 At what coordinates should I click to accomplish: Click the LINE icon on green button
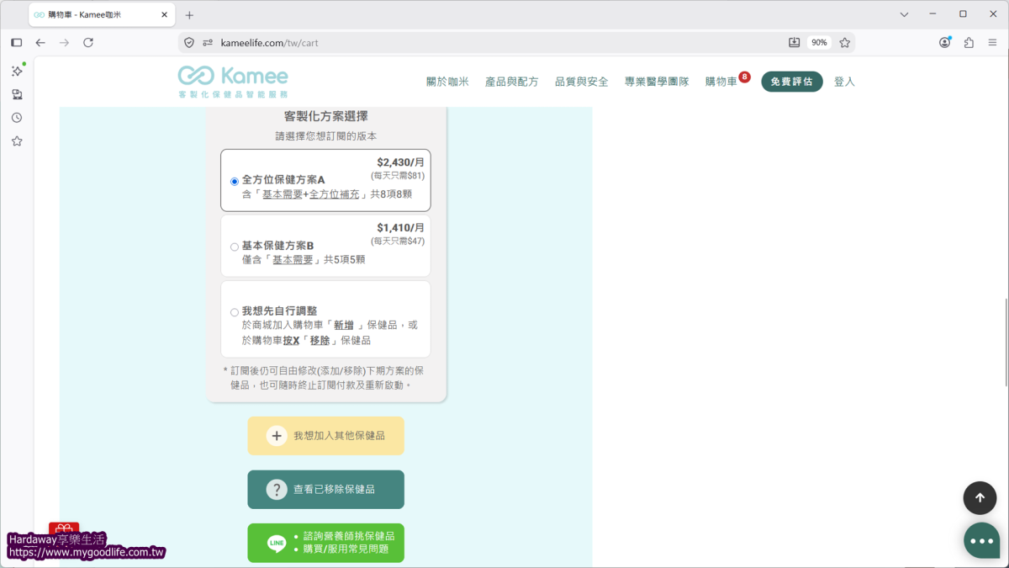coord(277,544)
